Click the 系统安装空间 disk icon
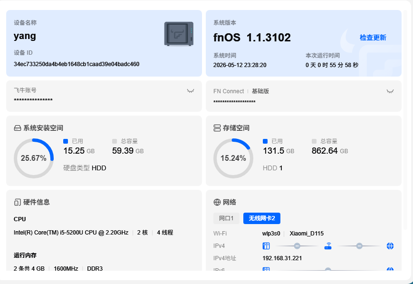 click(x=18, y=128)
